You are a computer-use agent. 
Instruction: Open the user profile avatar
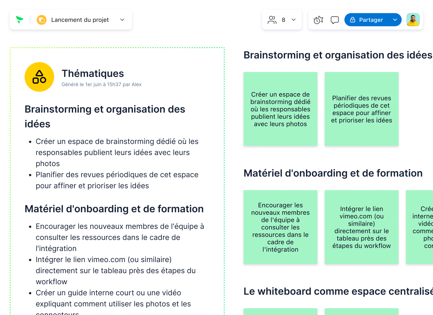click(x=413, y=20)
